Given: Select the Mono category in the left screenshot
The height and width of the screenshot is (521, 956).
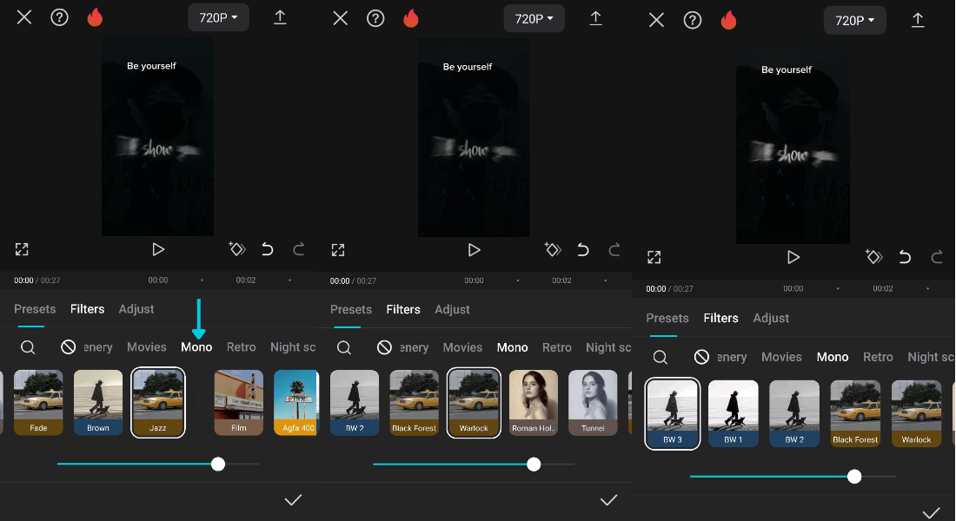Looking at the screenshot, I should pos(196,346).
